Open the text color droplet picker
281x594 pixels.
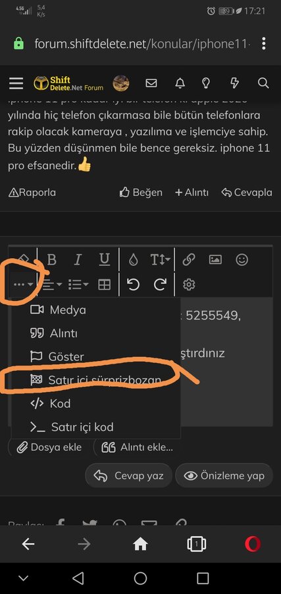point(134,260)
